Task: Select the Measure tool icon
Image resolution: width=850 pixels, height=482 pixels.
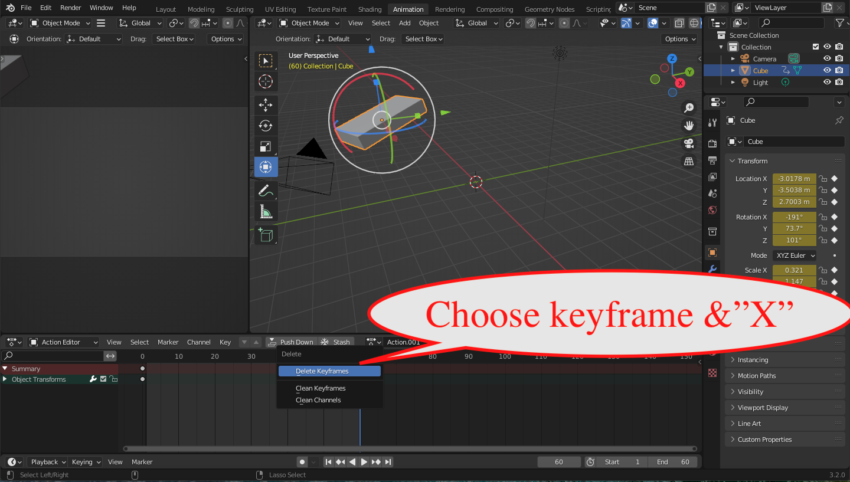Action: (x=266, y=211)
